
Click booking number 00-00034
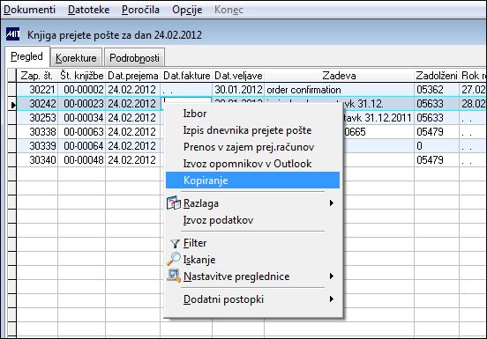(x=82, y=118)
